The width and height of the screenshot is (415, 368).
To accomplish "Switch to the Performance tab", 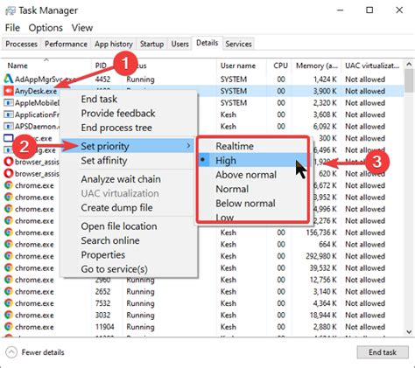I will pyautogui.click(x=66, y=44).
